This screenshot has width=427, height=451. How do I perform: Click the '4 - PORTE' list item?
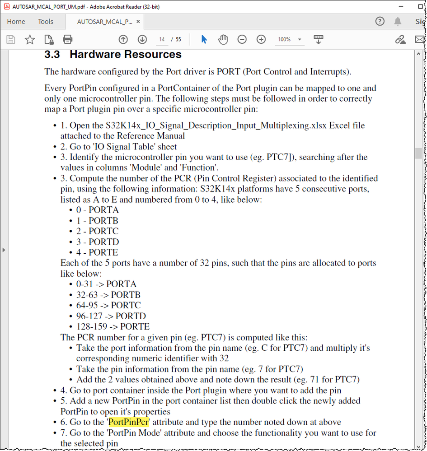pyautogui.click(x=97, y=252)
